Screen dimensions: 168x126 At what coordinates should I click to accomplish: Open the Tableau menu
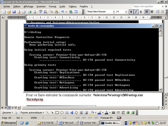pos(73,6)
